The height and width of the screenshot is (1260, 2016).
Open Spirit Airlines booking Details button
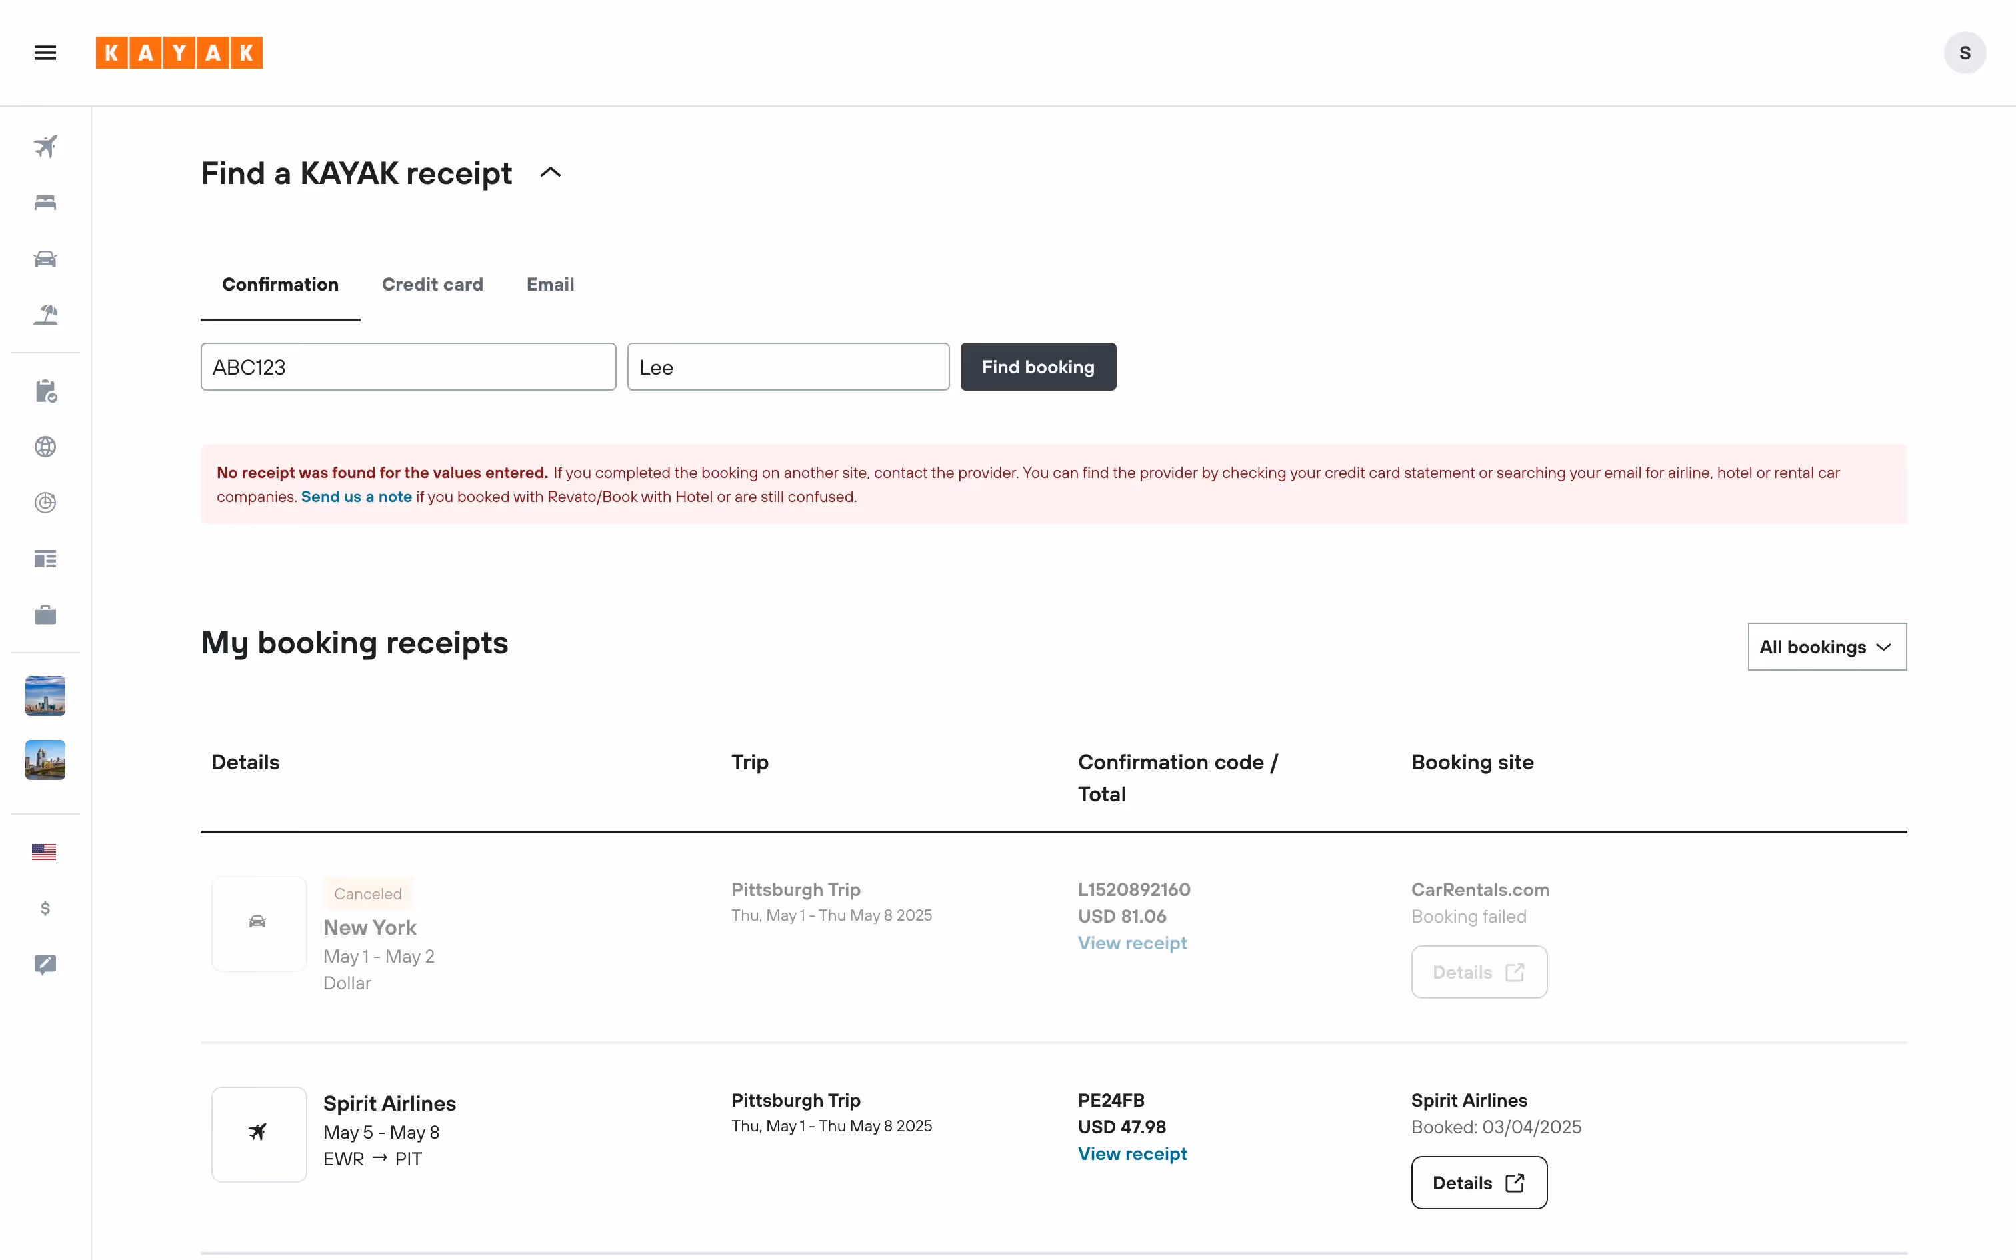coord(1478,1183)
